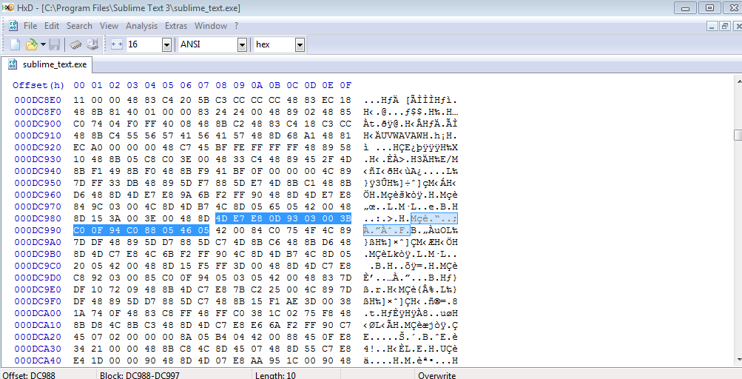Click decoded text of row 000DC8E0
Image resolution: width=742 pixels, height=379 pixels.
[x=411, y=100]
